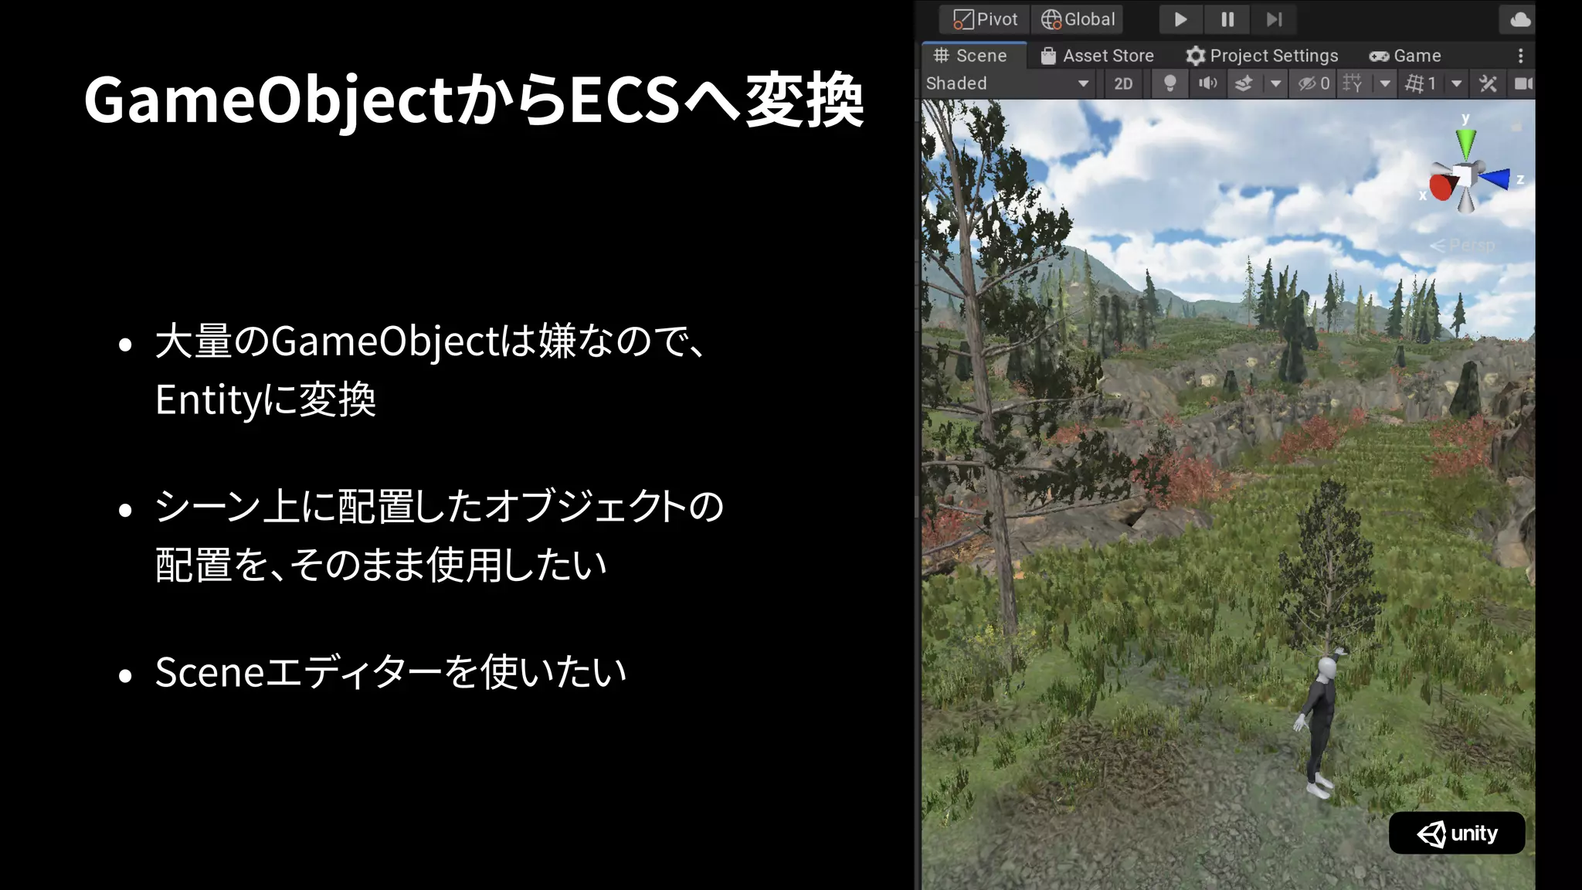This screenshot has height=890, width=1582.
Task: Click the center cube of orientation gizmo
Action: click(1464, 176)
